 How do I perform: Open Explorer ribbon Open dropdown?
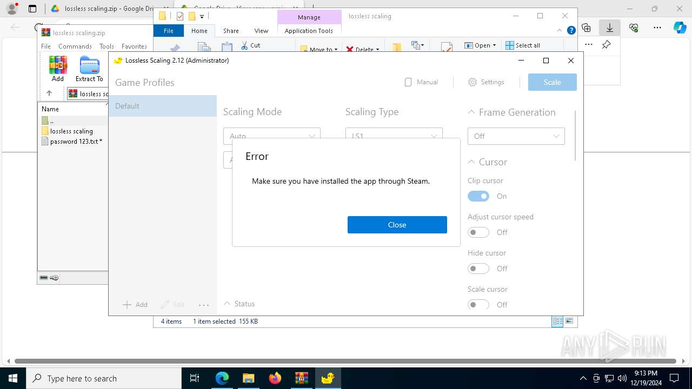(x=481, y=45)
